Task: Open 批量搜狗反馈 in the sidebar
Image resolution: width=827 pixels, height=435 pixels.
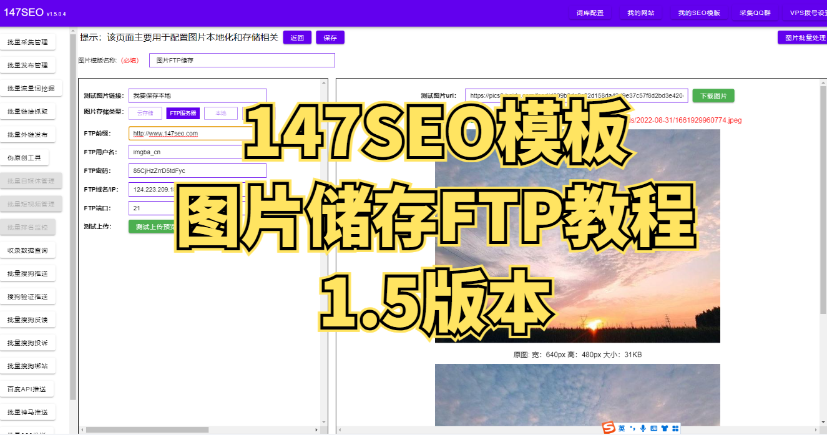Action: pos(27,320)
